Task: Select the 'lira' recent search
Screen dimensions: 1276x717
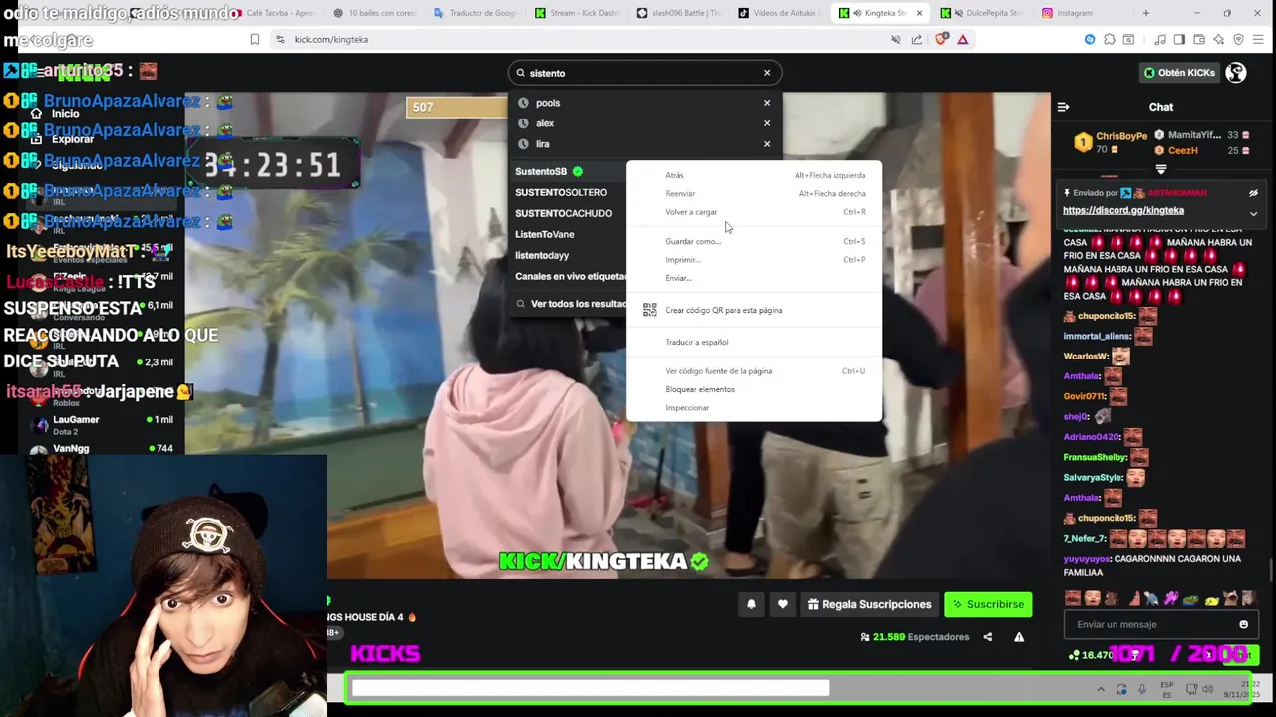Action: [543, 144]
